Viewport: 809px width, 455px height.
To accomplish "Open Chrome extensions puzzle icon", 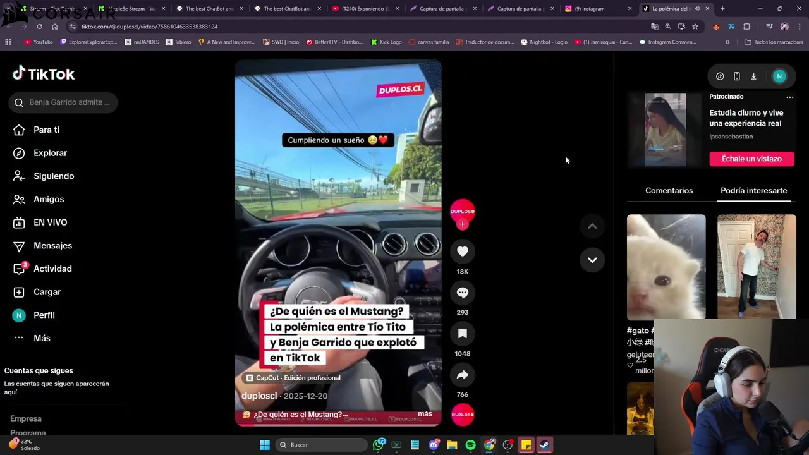I will pos(747,27).
